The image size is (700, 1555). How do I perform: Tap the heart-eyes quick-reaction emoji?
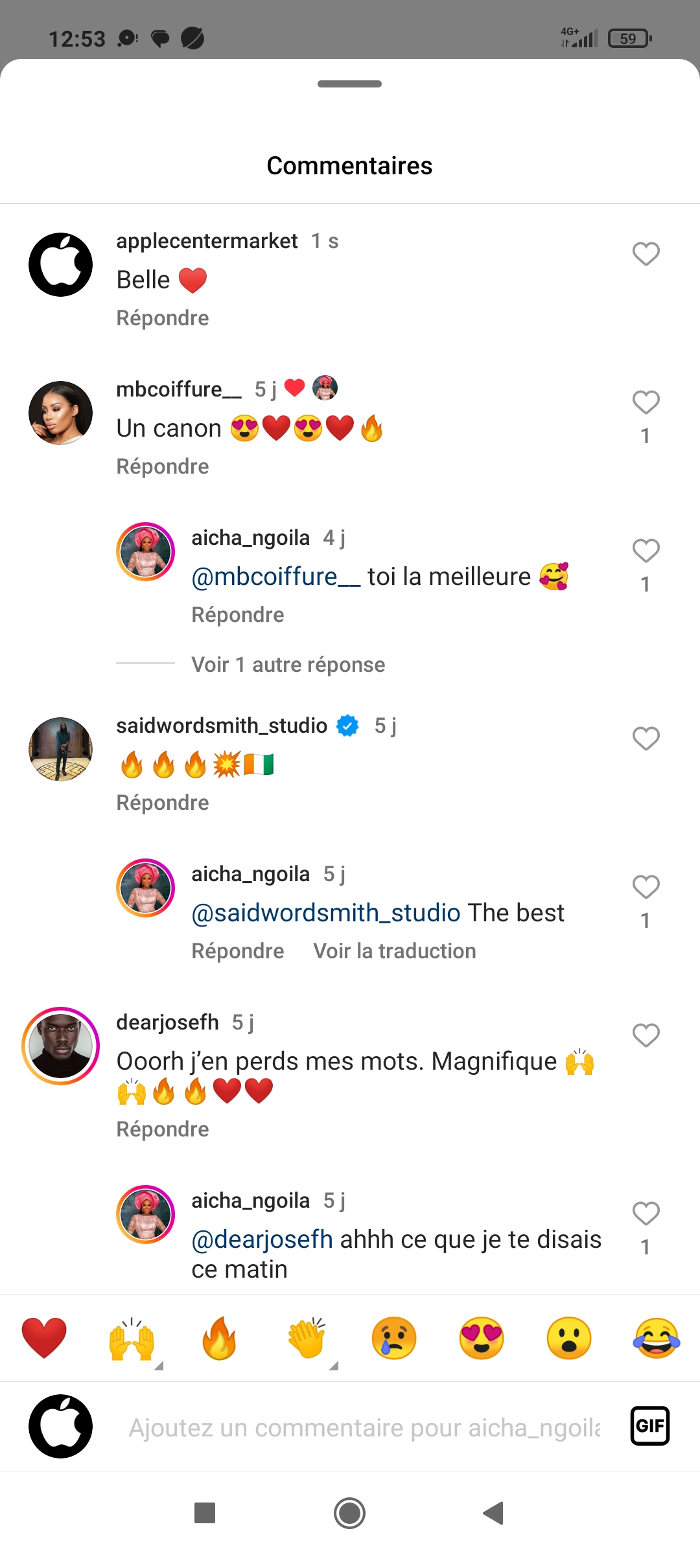pyautogui.click(x=482, y=1338)
